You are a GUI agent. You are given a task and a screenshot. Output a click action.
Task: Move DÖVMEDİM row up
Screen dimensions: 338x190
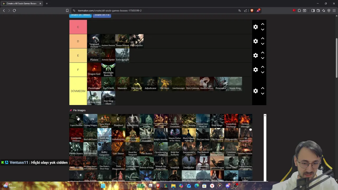[x=262, y=88]
